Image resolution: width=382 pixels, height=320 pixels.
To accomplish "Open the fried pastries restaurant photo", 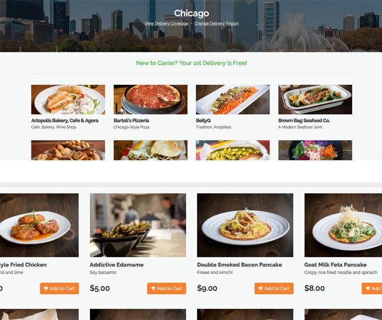I will click(68, 150).
